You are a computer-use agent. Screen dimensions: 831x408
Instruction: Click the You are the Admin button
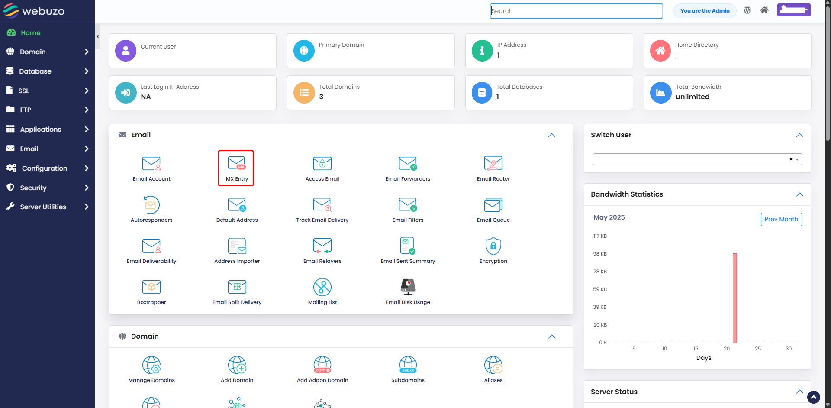tap(705, 11)
